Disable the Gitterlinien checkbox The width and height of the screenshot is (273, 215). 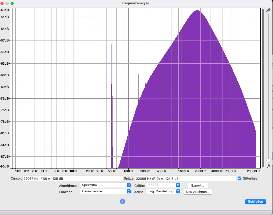click(x=239, y=178)
